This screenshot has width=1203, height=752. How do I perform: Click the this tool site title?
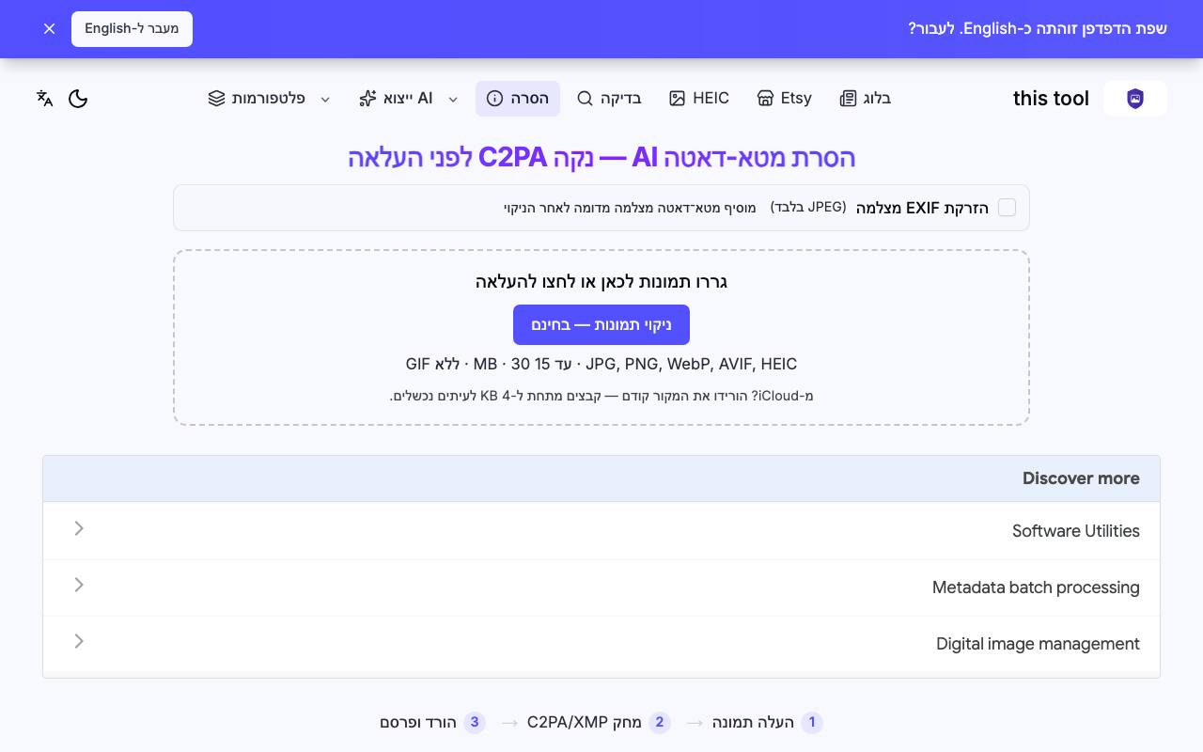(x=1051, y=99)
